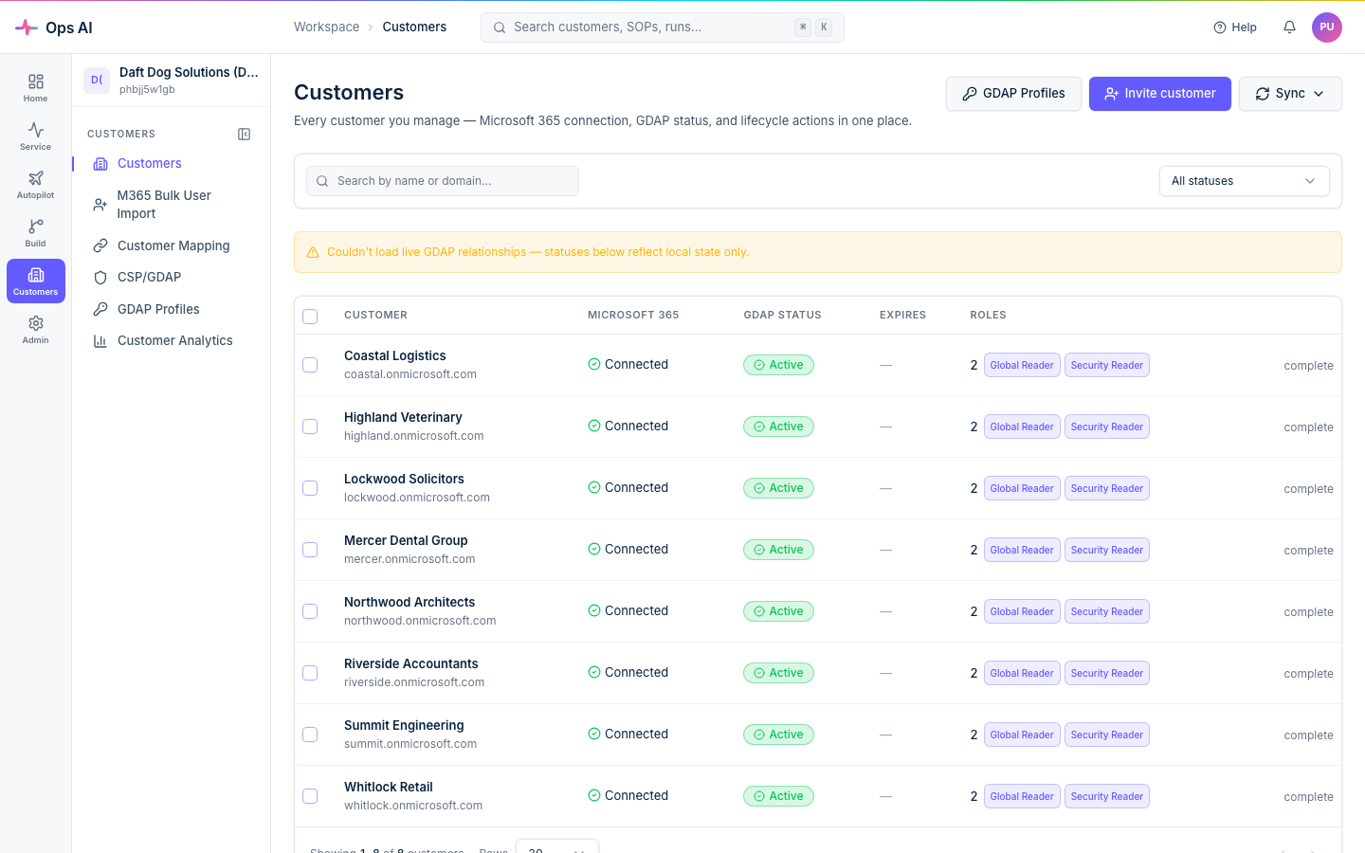Click the EXPIRES column header
The height and width of the screenshot is (853, 1365).
pyautogui.click(x=902, y=316)
